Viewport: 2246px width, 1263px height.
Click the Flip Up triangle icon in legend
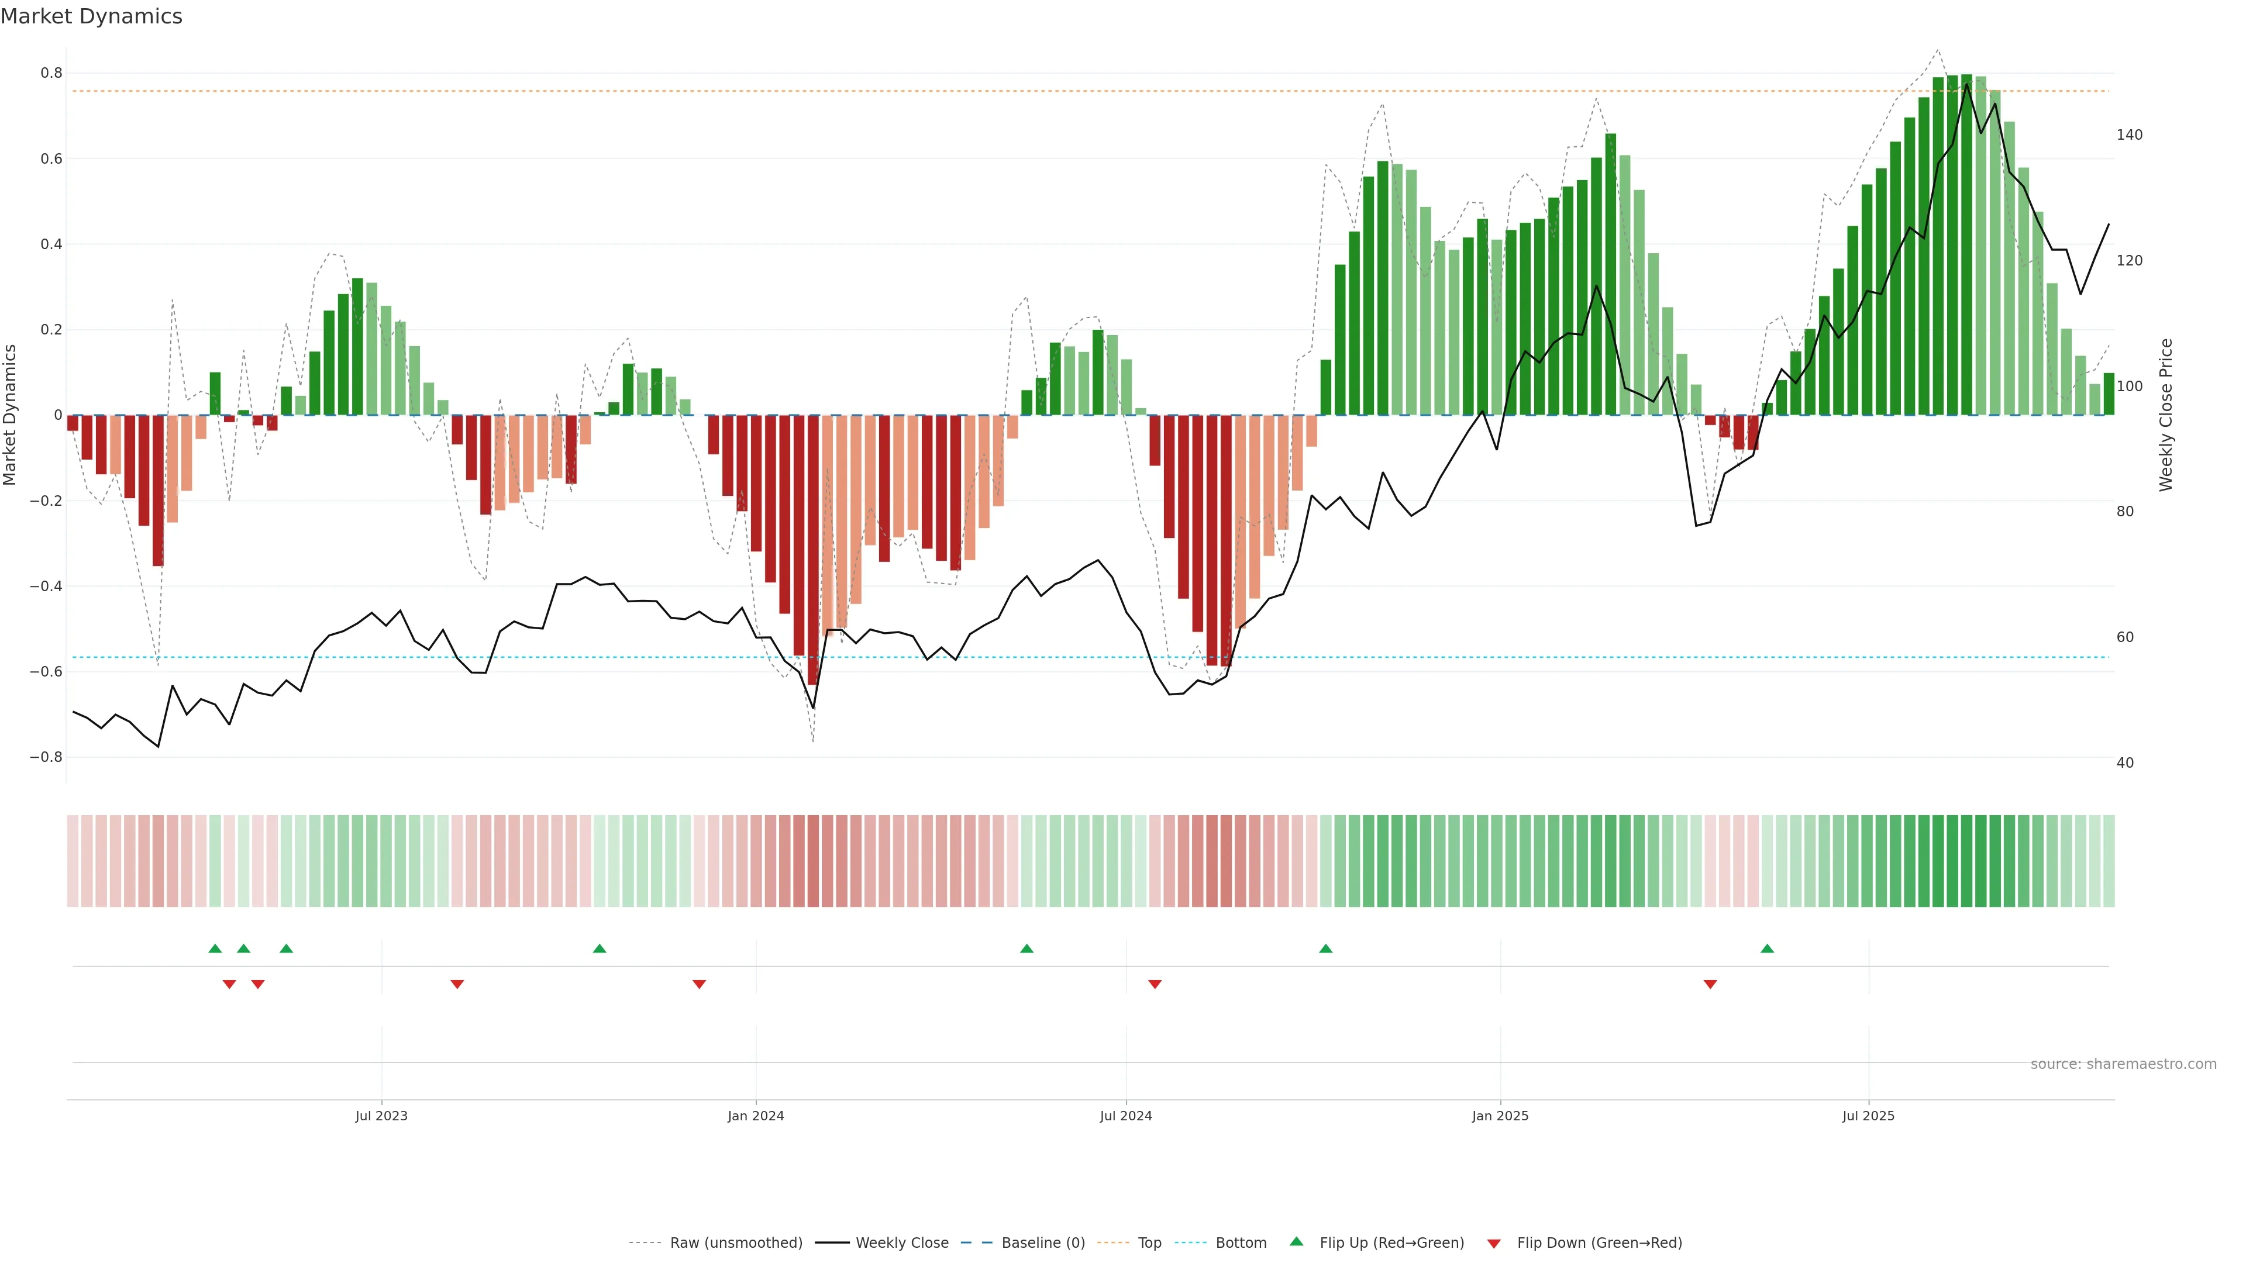[x=1297, y=1241]
